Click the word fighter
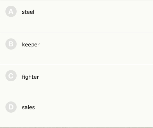The image size is (153, 128). (30, 77)
